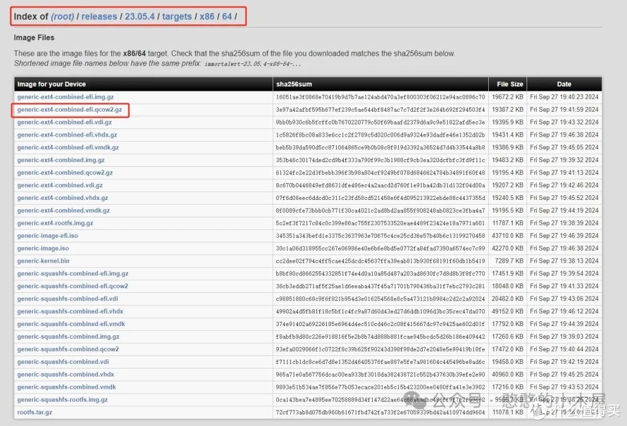
Task: Open generic-ext4-rootfs.img.gz download
Action: pos(55,223)
